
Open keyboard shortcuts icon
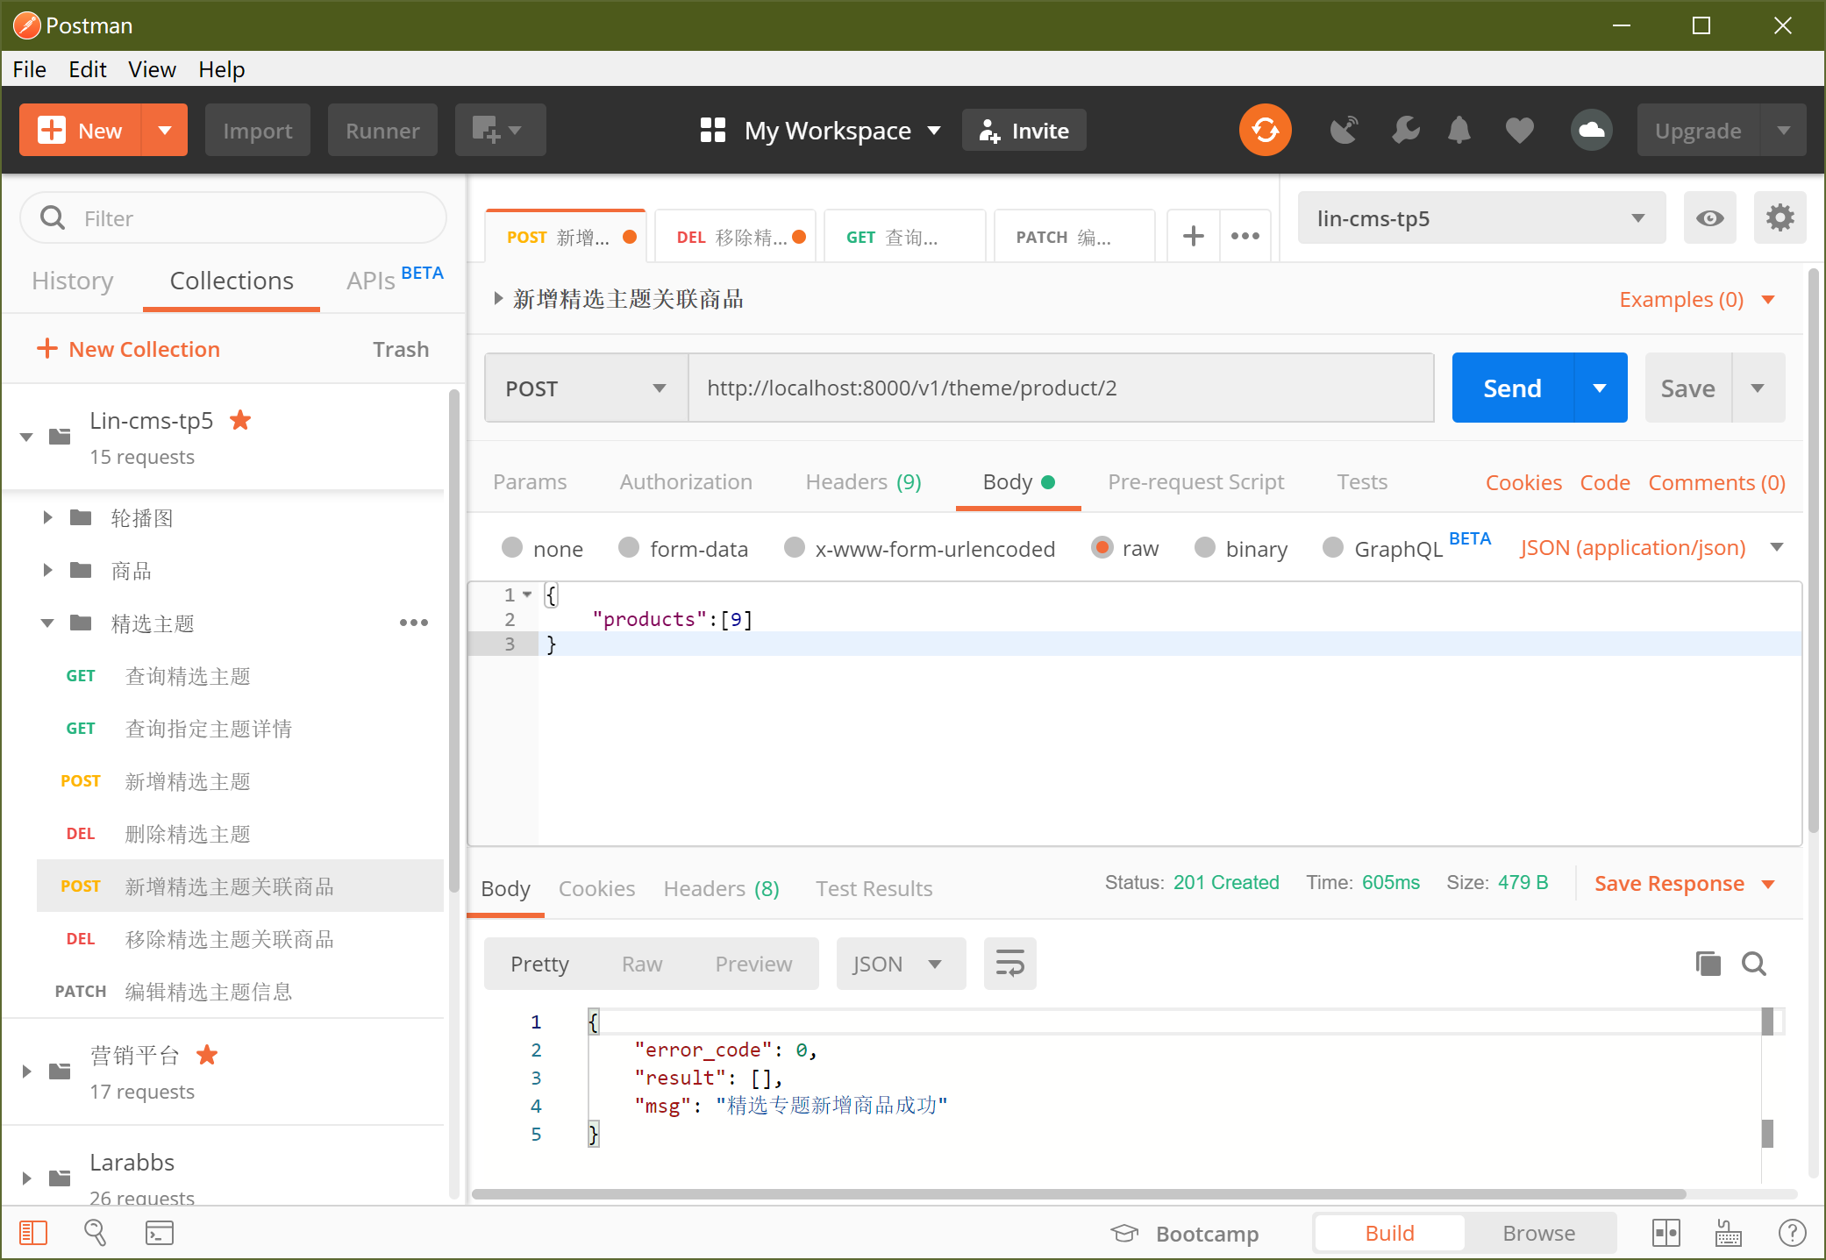click(1728, 1233)
